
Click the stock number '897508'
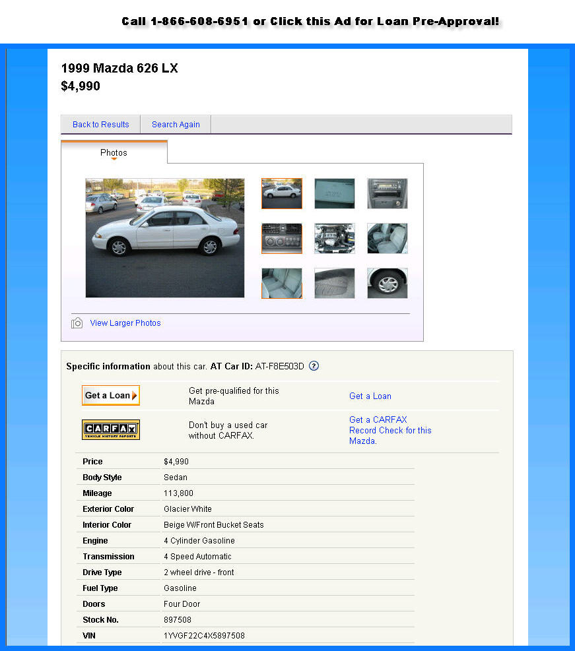178,620
